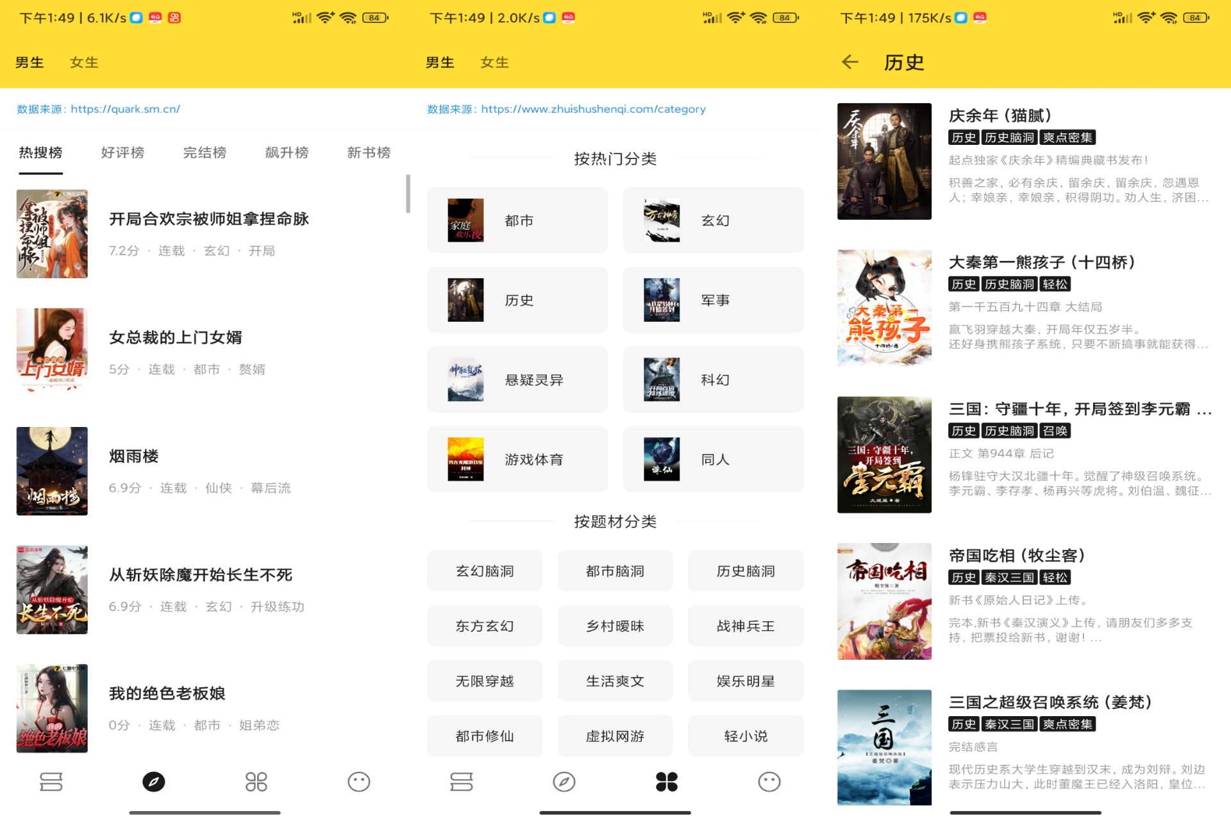This screenshot has width=1231, height=820.
Task: Open 我的绝色老板娘 book cover
Action: pyautogui.click(x=52, y=708)
